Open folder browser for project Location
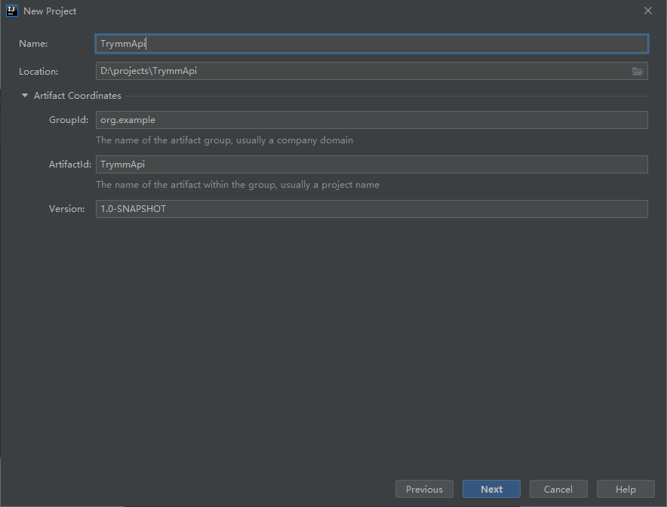Image resolution: width=667 pixels, height=507 pixels. tap(638, 71)
